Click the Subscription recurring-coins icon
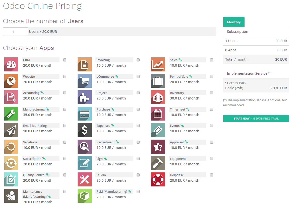 click(11, 163)
